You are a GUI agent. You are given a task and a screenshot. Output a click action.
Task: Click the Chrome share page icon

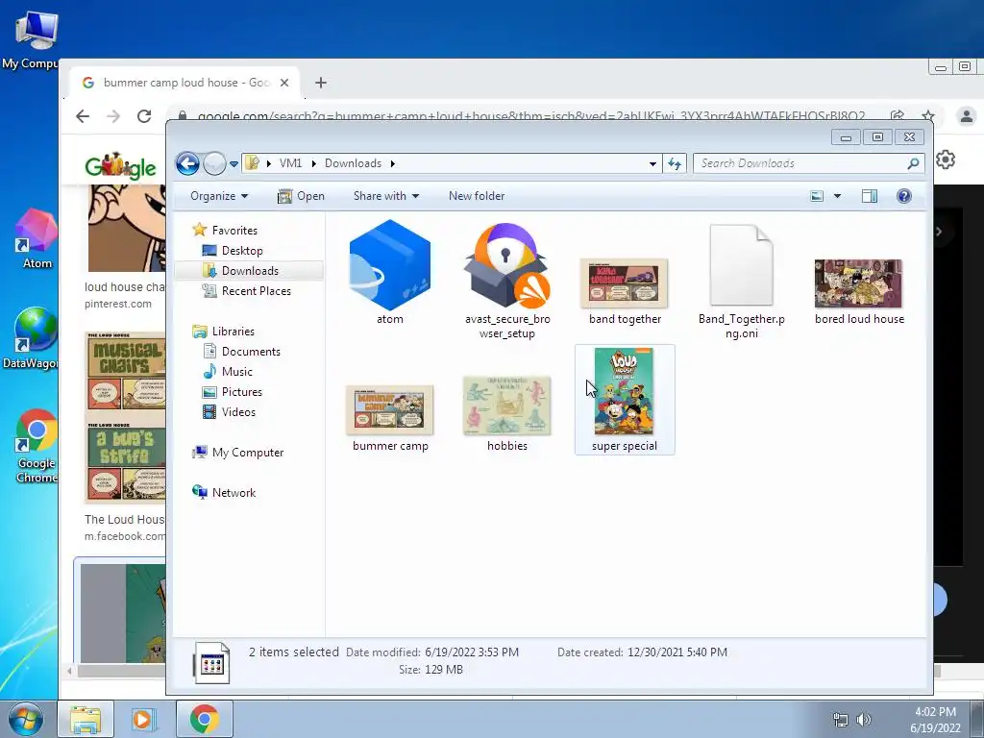(897, 115)
